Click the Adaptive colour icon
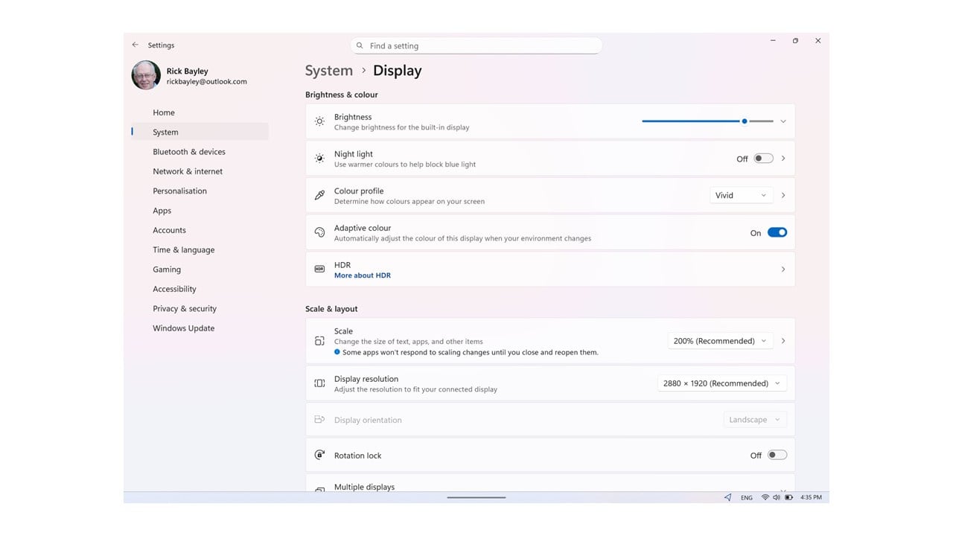 (x=319, y=232)
